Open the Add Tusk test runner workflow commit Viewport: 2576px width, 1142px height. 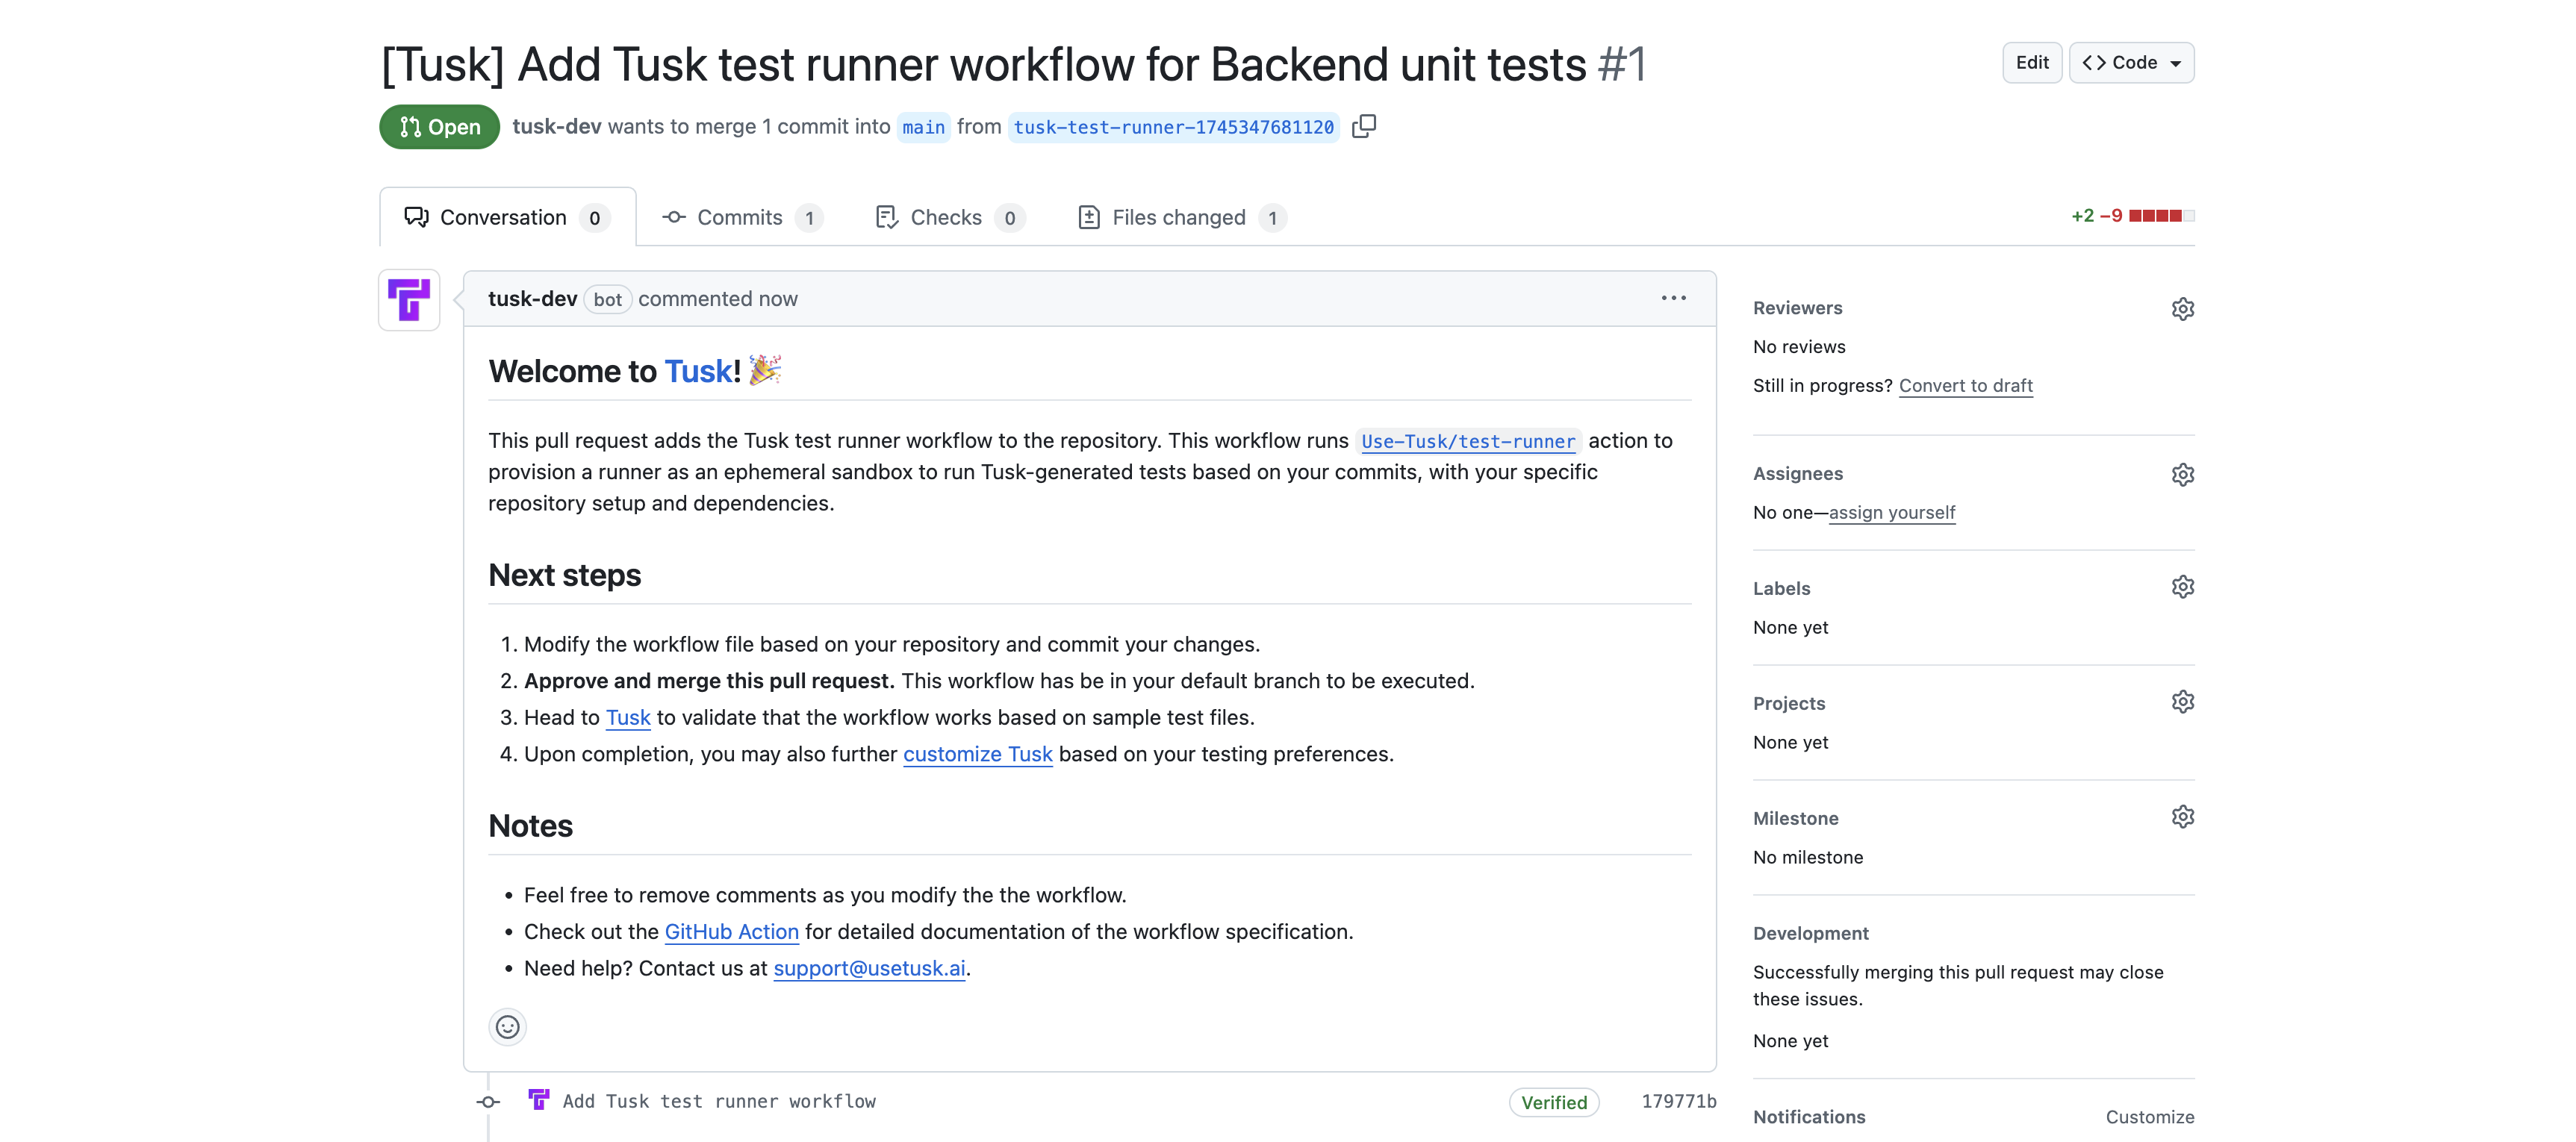tap(719, 1101)
